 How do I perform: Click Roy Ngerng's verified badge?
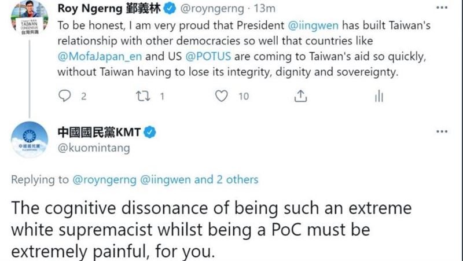pyautogui.click(x=170, y=9)
